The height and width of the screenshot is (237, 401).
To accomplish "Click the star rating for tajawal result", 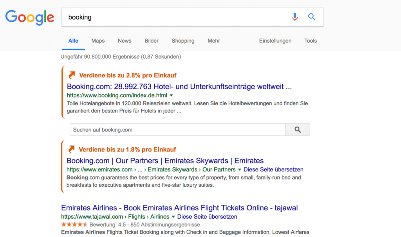I will [x=74, y=225].
